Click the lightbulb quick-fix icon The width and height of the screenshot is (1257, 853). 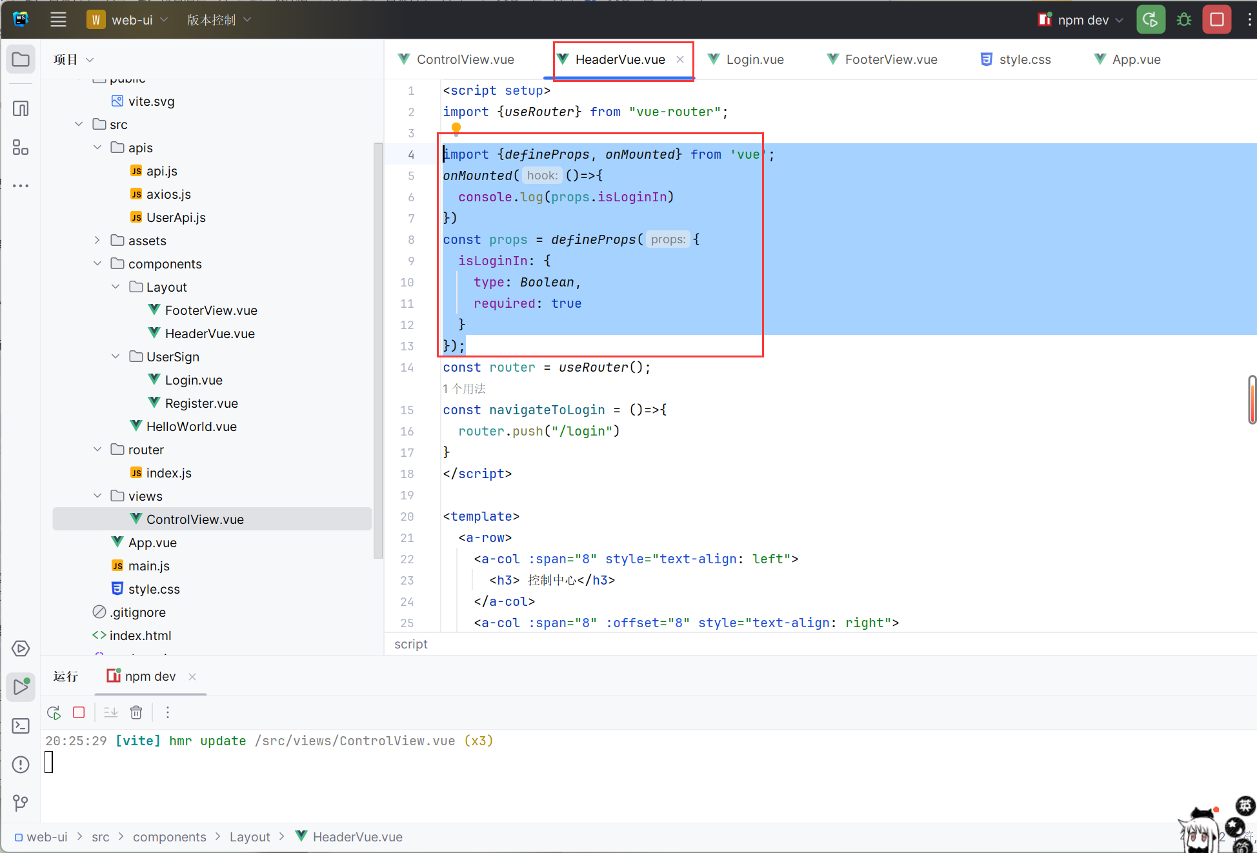pos(456,128)
